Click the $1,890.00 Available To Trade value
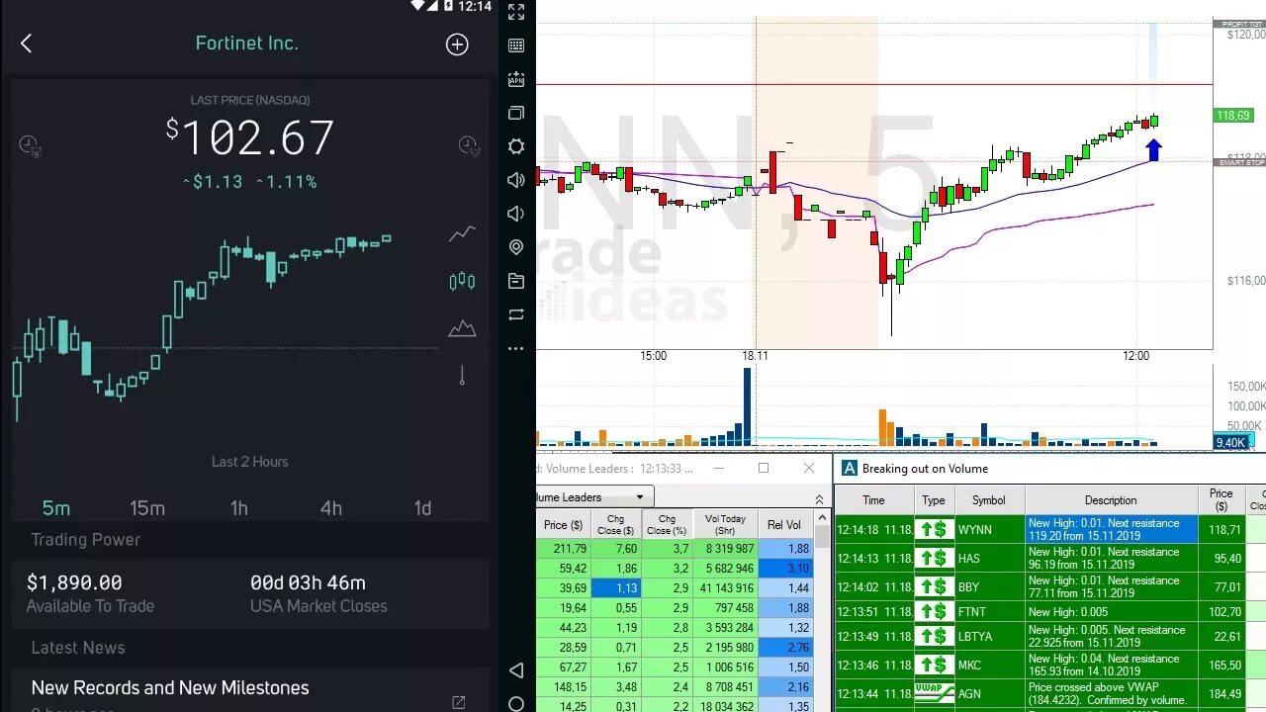Viewport: 1266px width, 712px height. 74,582
